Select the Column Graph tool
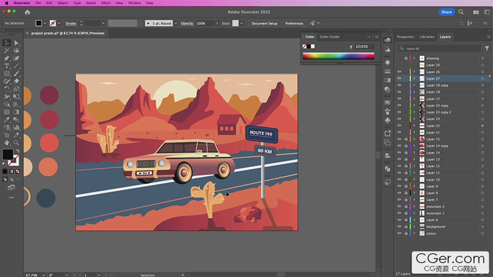Image resolution: width=493 pixels, height=277 pixels. pos(16,127)
